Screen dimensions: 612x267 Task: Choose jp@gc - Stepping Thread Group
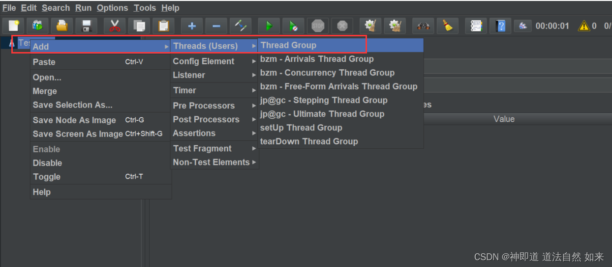(340, 100)
